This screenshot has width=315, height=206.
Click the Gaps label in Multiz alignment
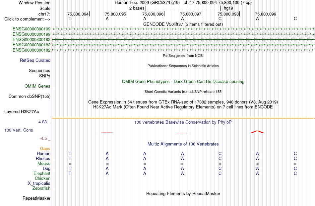(45, 149)
